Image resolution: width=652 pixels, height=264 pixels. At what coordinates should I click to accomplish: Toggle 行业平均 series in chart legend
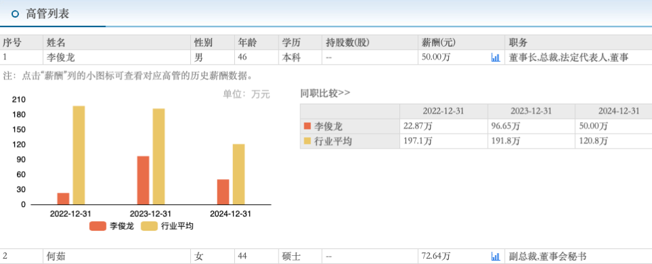tap(167, 226)
